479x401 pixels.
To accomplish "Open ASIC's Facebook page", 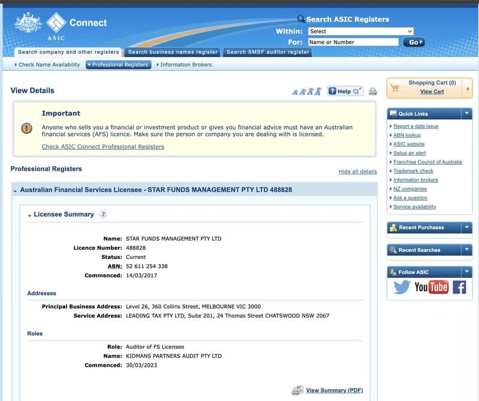I will pyautogui.click(x=459, y=287).
